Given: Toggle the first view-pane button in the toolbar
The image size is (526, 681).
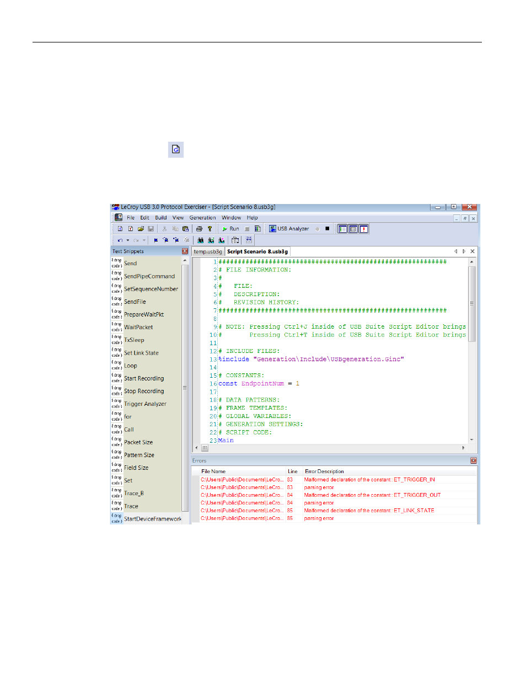Looking at the screenshot, I should point(342,229).
